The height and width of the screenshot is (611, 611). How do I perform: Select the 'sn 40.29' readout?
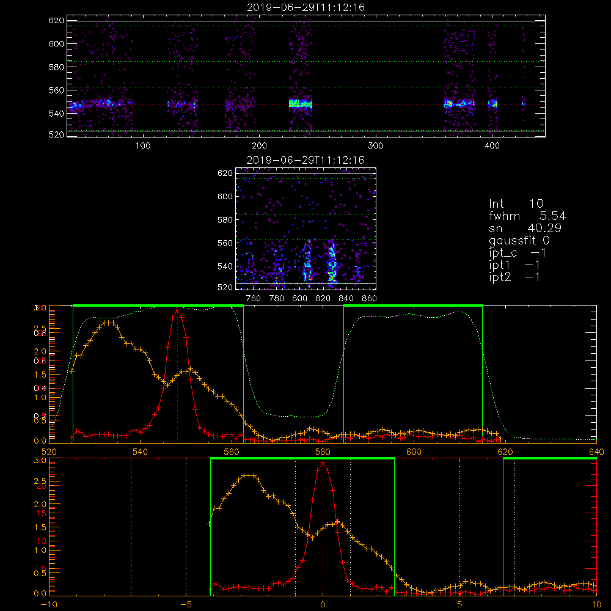(525, 228)
